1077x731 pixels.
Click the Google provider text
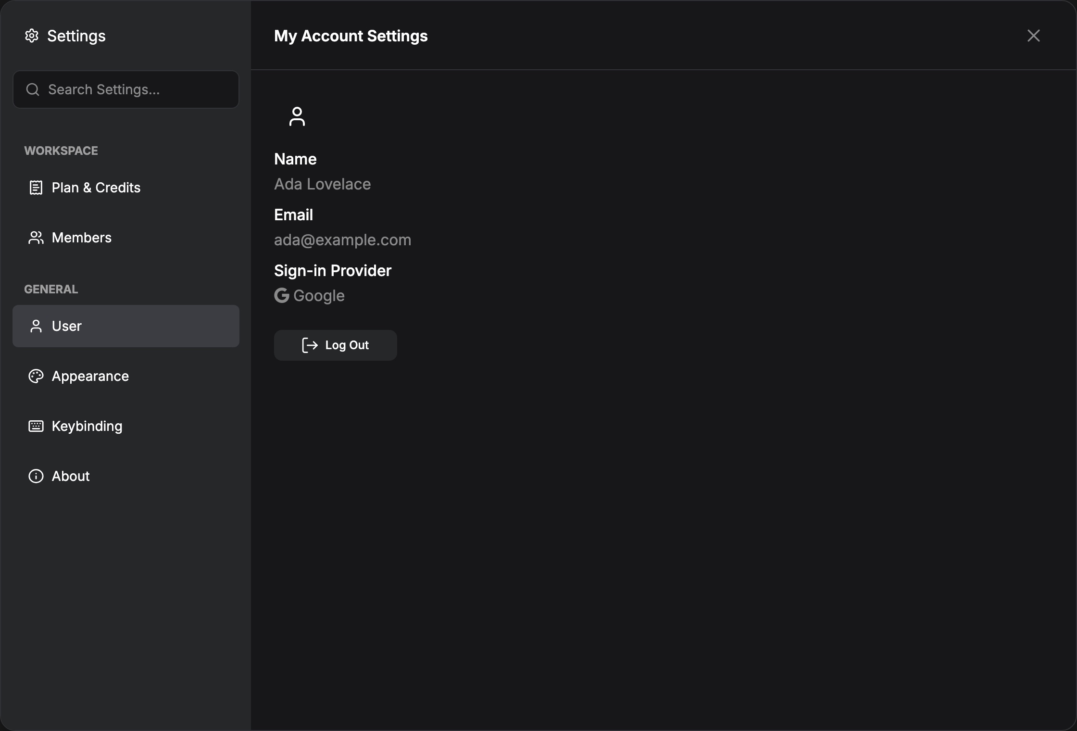(319, 296)
